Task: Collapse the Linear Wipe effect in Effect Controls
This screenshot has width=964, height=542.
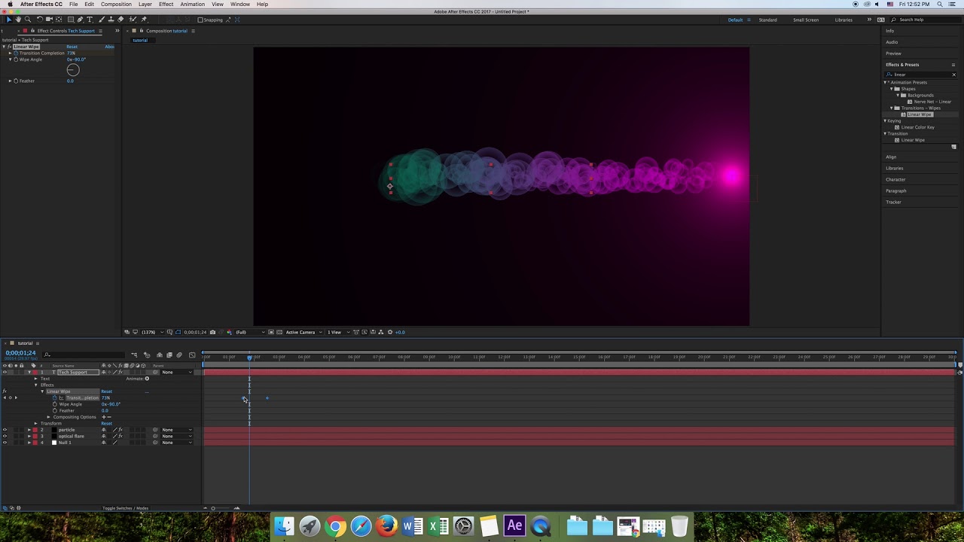Action: pos(4,47)
